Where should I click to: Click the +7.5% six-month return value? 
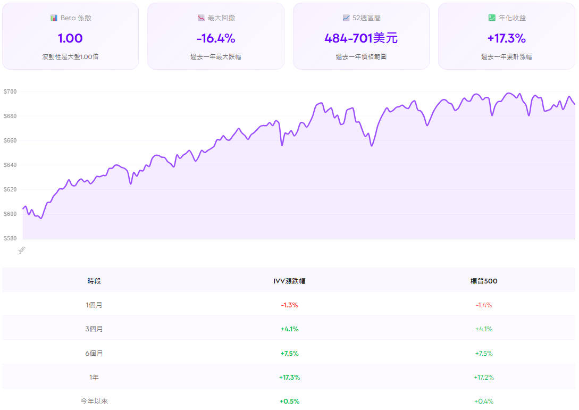pos(289,353)
